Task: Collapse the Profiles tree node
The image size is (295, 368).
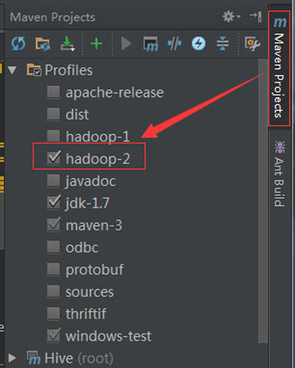Action: (12, 70)
